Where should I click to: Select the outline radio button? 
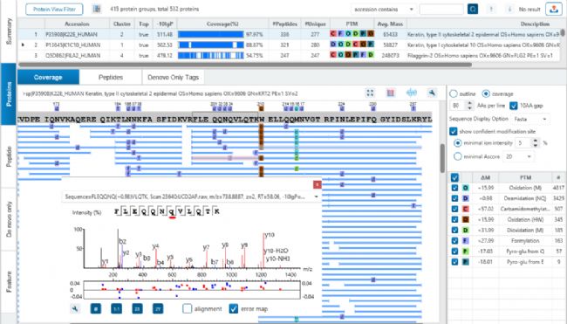coord(454,93)
